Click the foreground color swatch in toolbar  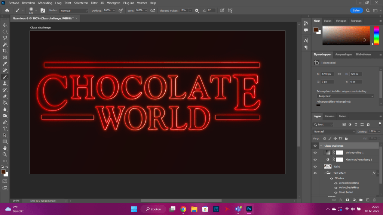tap(3, 172)
